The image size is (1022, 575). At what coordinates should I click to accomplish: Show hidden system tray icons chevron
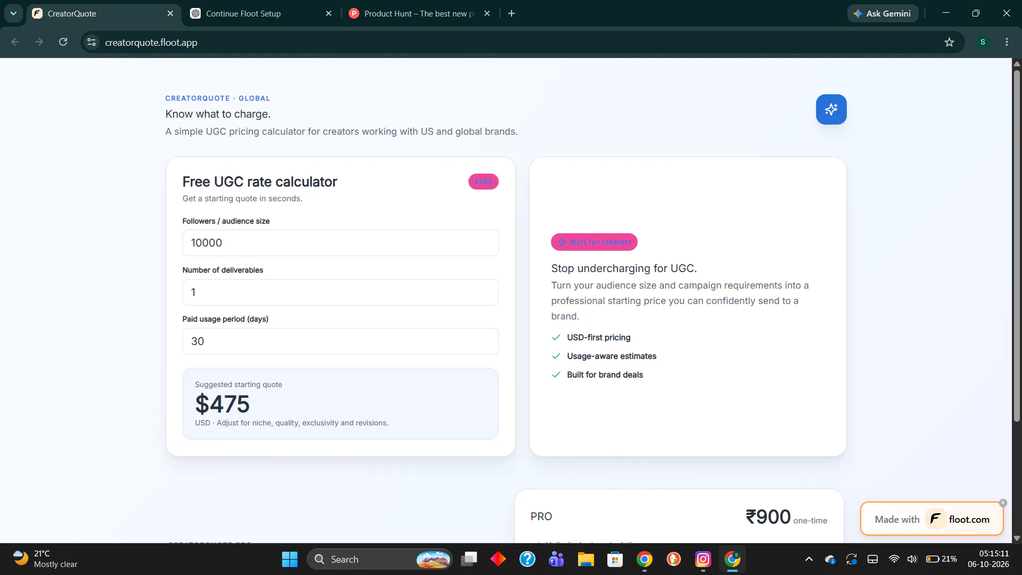(x=809, y=559)
